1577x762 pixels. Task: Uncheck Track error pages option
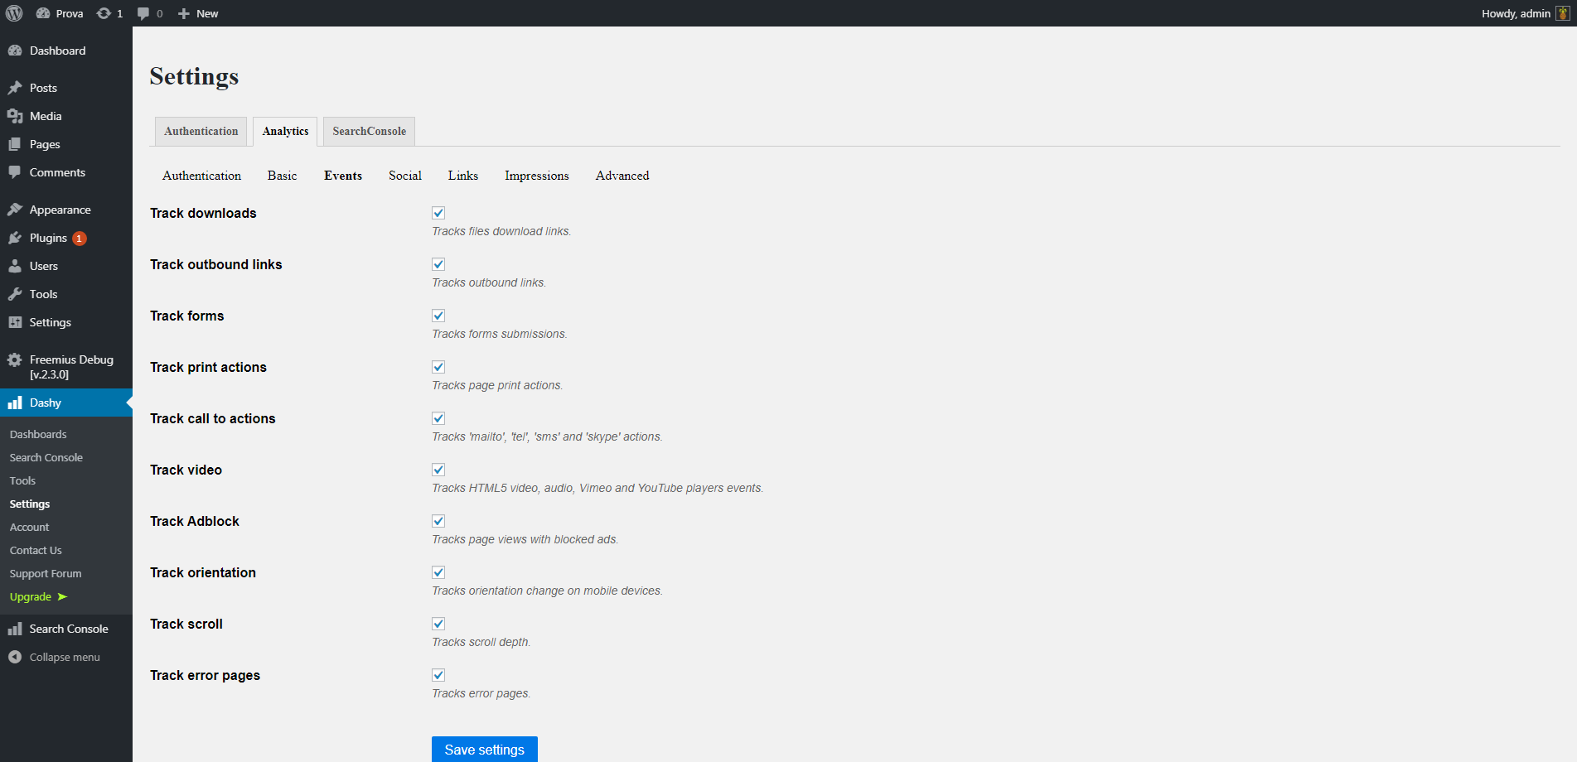point(438,675)
